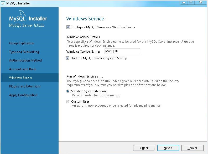Maximize the MySQL Installer window

click(191, 2)
